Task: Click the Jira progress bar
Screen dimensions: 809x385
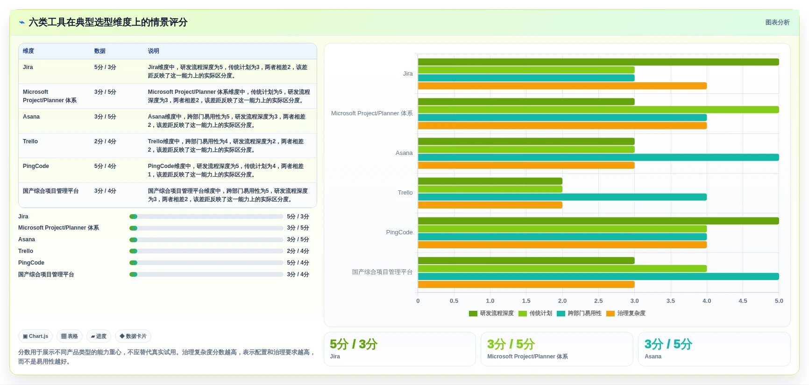Action: point(206,217)
